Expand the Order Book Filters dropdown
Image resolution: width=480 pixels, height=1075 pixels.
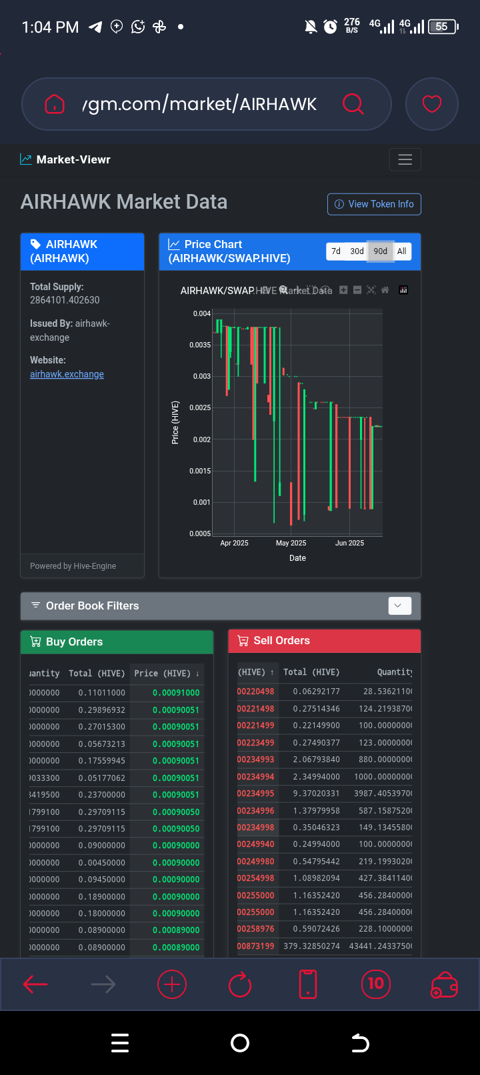tap(399, 606)
